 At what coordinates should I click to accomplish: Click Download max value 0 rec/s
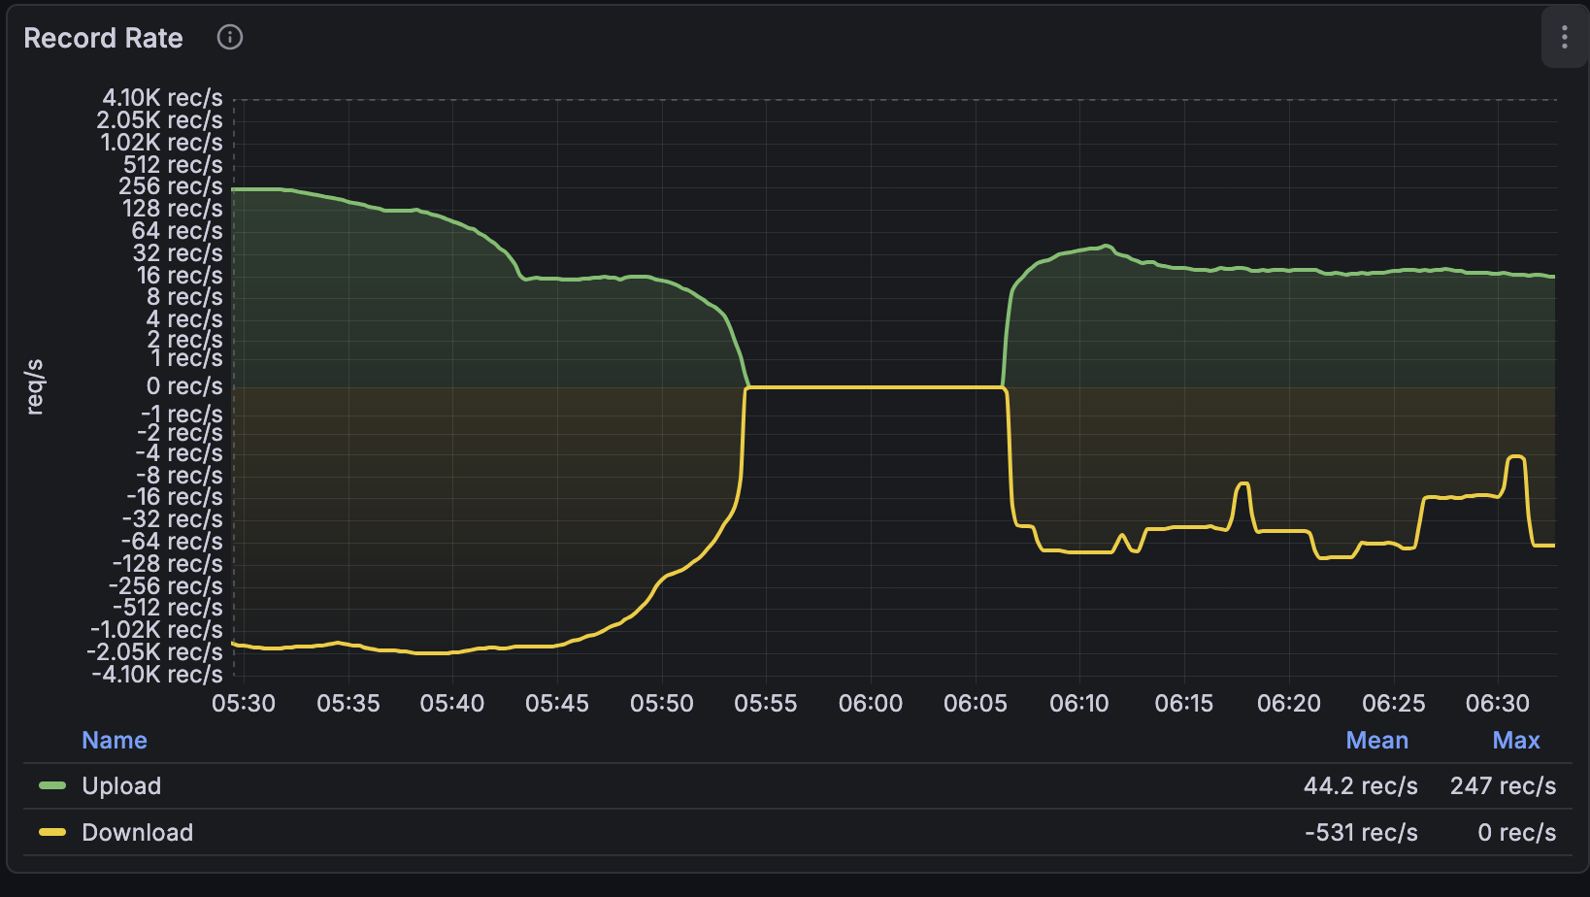[x=1516, y=833]
